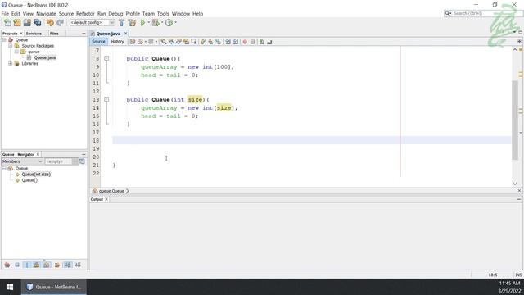Collapse the Queue project node in Projects

4,40
